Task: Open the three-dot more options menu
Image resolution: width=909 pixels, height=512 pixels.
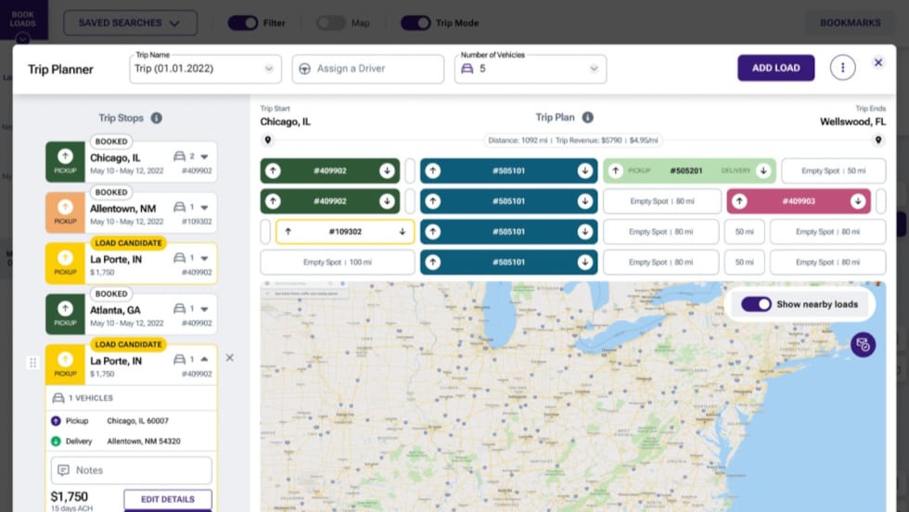Action: click(x=842, y=68)
